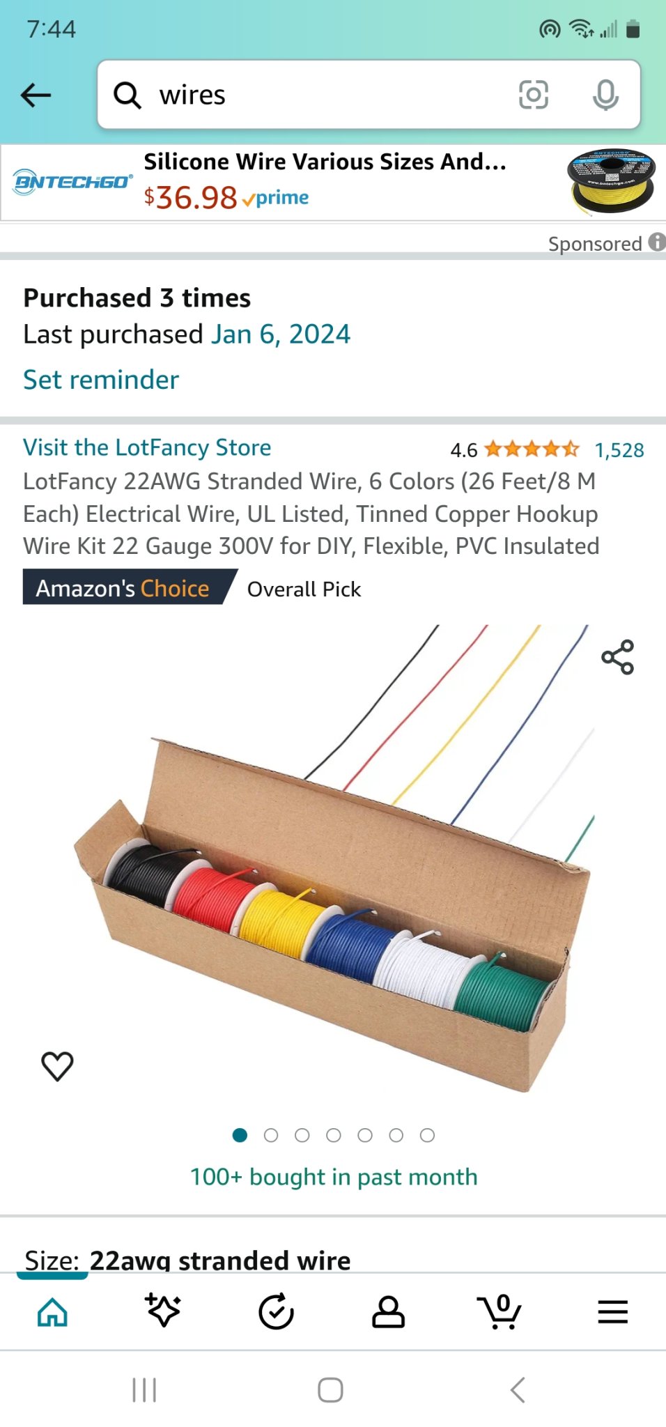Open the 1,528 ratings count
The image size is (666, 1427).
pyautogui.click(x=619, y=450)
